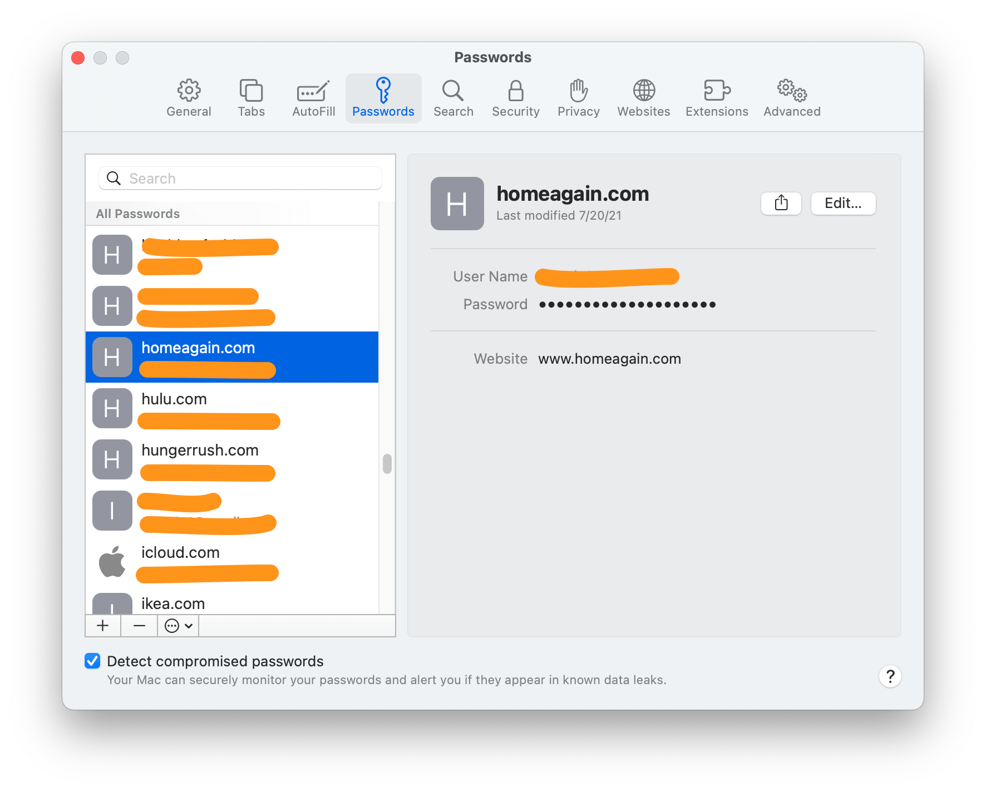Viewport: 986px width, 792px height.
Task: Select the Passwords key tab
Action: [383, 98]
